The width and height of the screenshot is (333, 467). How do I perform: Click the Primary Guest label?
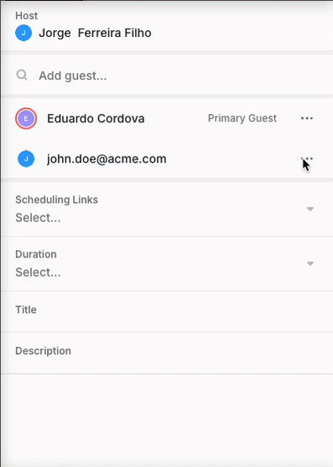tap(242, 118)
